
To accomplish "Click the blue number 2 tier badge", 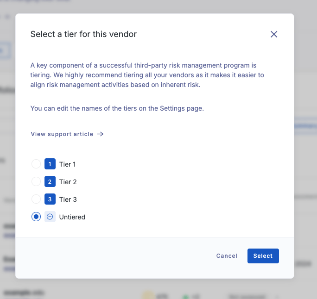I will (x=50, y=181).
